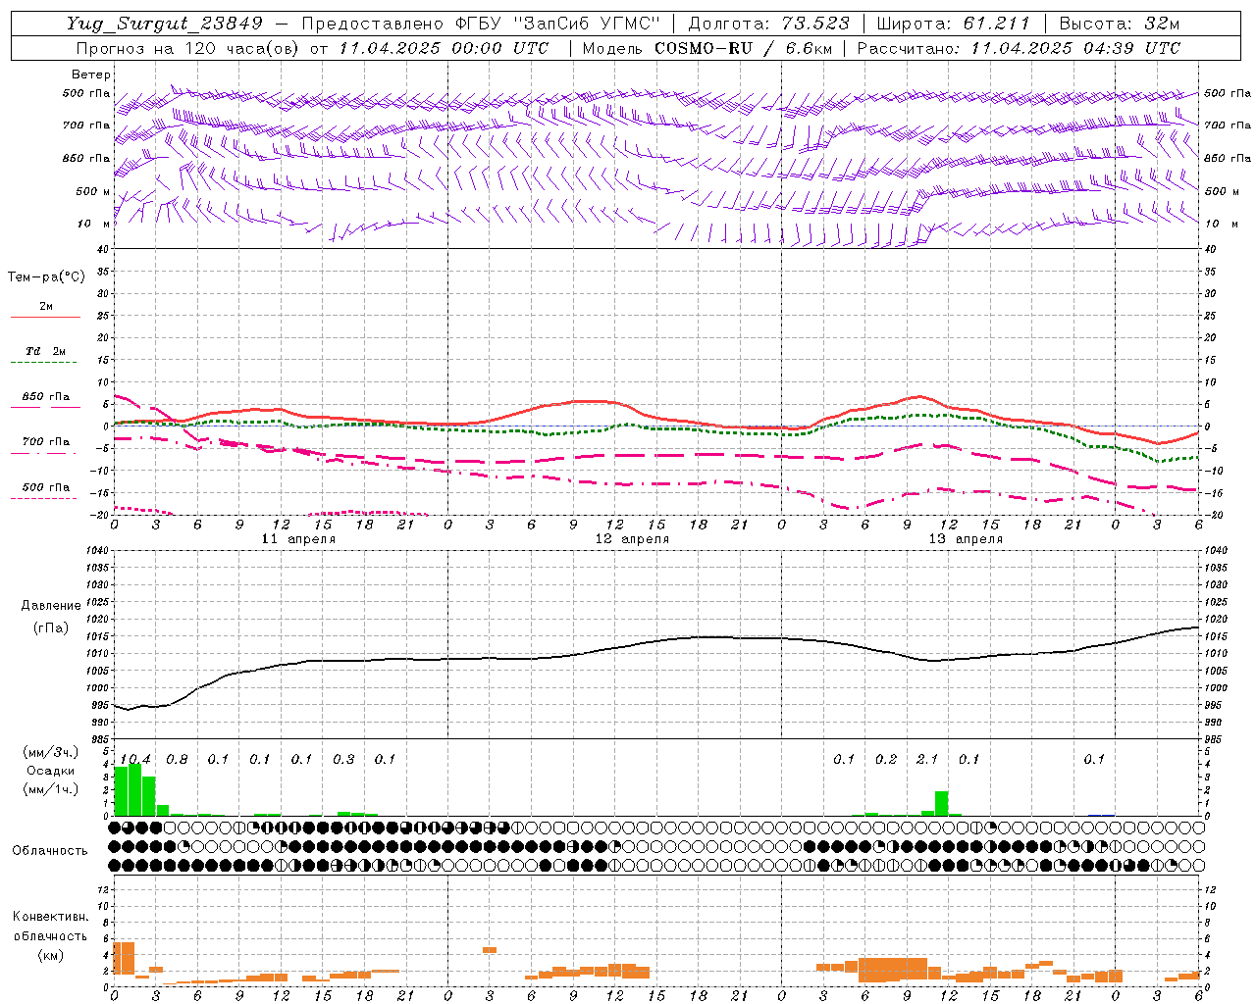Click the Долгота: 73.523 field
Image resolution: width=1256 pixels, height=1004 pixels.
pyautogui.click(x=769, y=24)
